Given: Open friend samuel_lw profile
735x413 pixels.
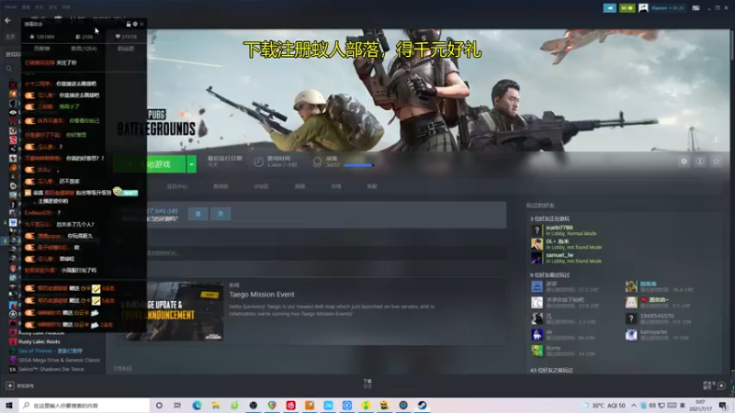Looking at the screenshot, I should coord(560,256).
